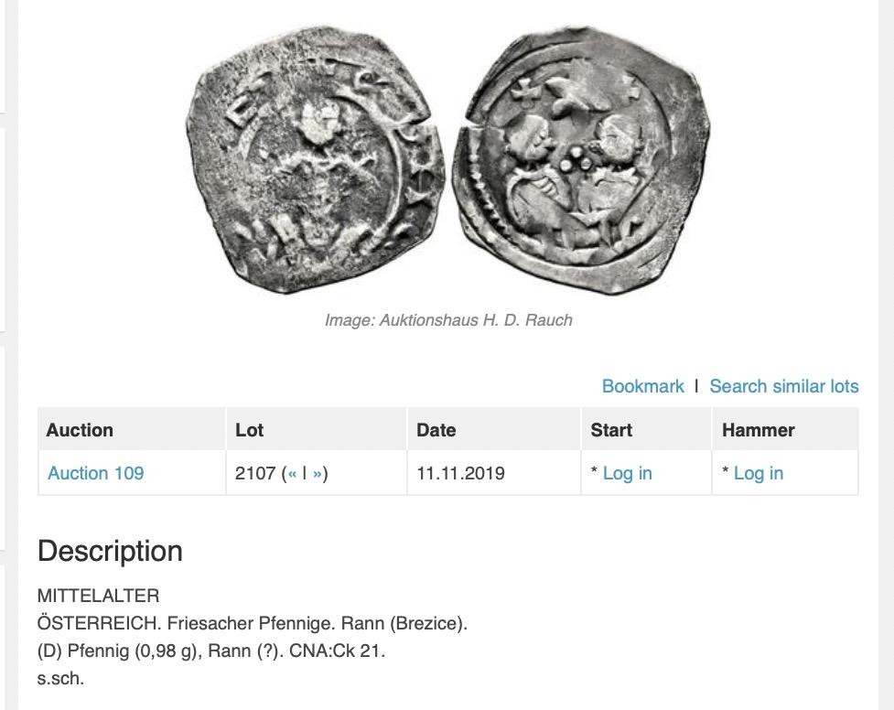
Task: Click the Description heading
Action: point(110,551)
